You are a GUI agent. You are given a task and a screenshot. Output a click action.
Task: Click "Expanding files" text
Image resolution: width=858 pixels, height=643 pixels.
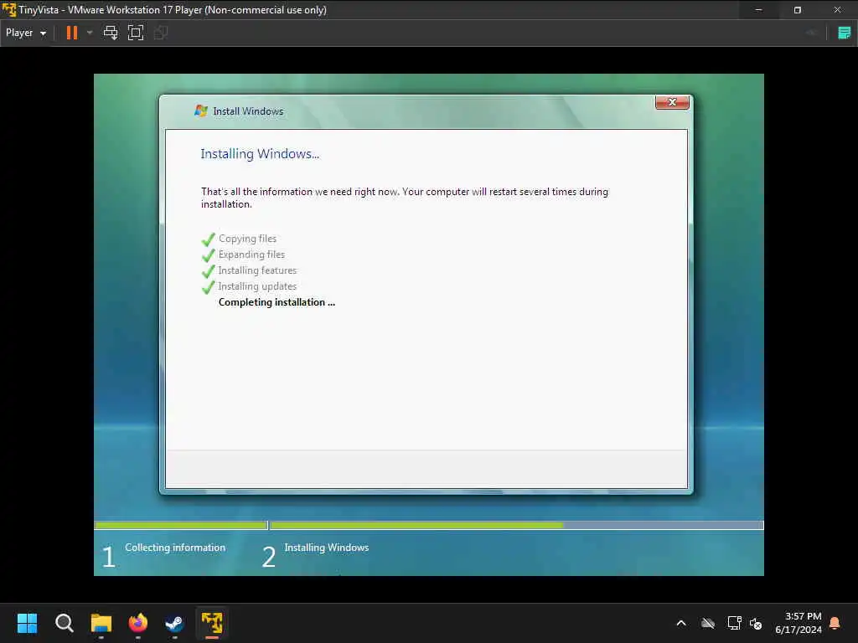tap(251, 255)
